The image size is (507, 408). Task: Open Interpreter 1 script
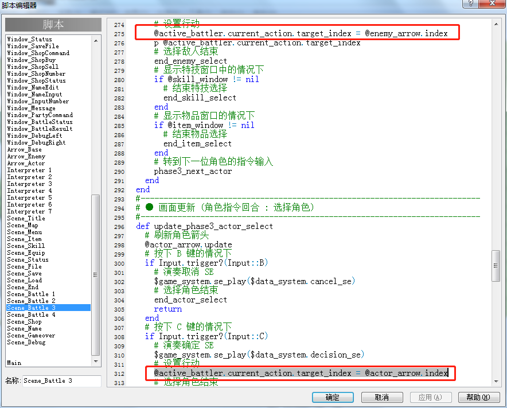(29, 170)
